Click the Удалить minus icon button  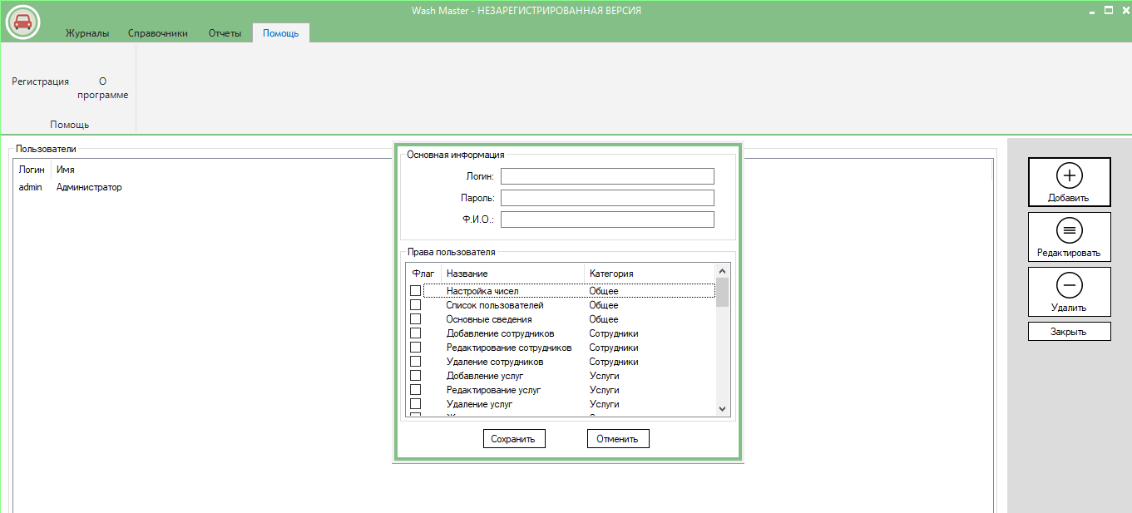tap(1069, 292)
